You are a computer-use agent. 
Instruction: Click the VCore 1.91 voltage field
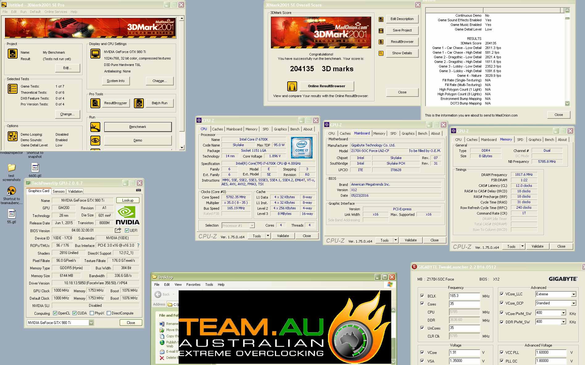click(464, 352)
